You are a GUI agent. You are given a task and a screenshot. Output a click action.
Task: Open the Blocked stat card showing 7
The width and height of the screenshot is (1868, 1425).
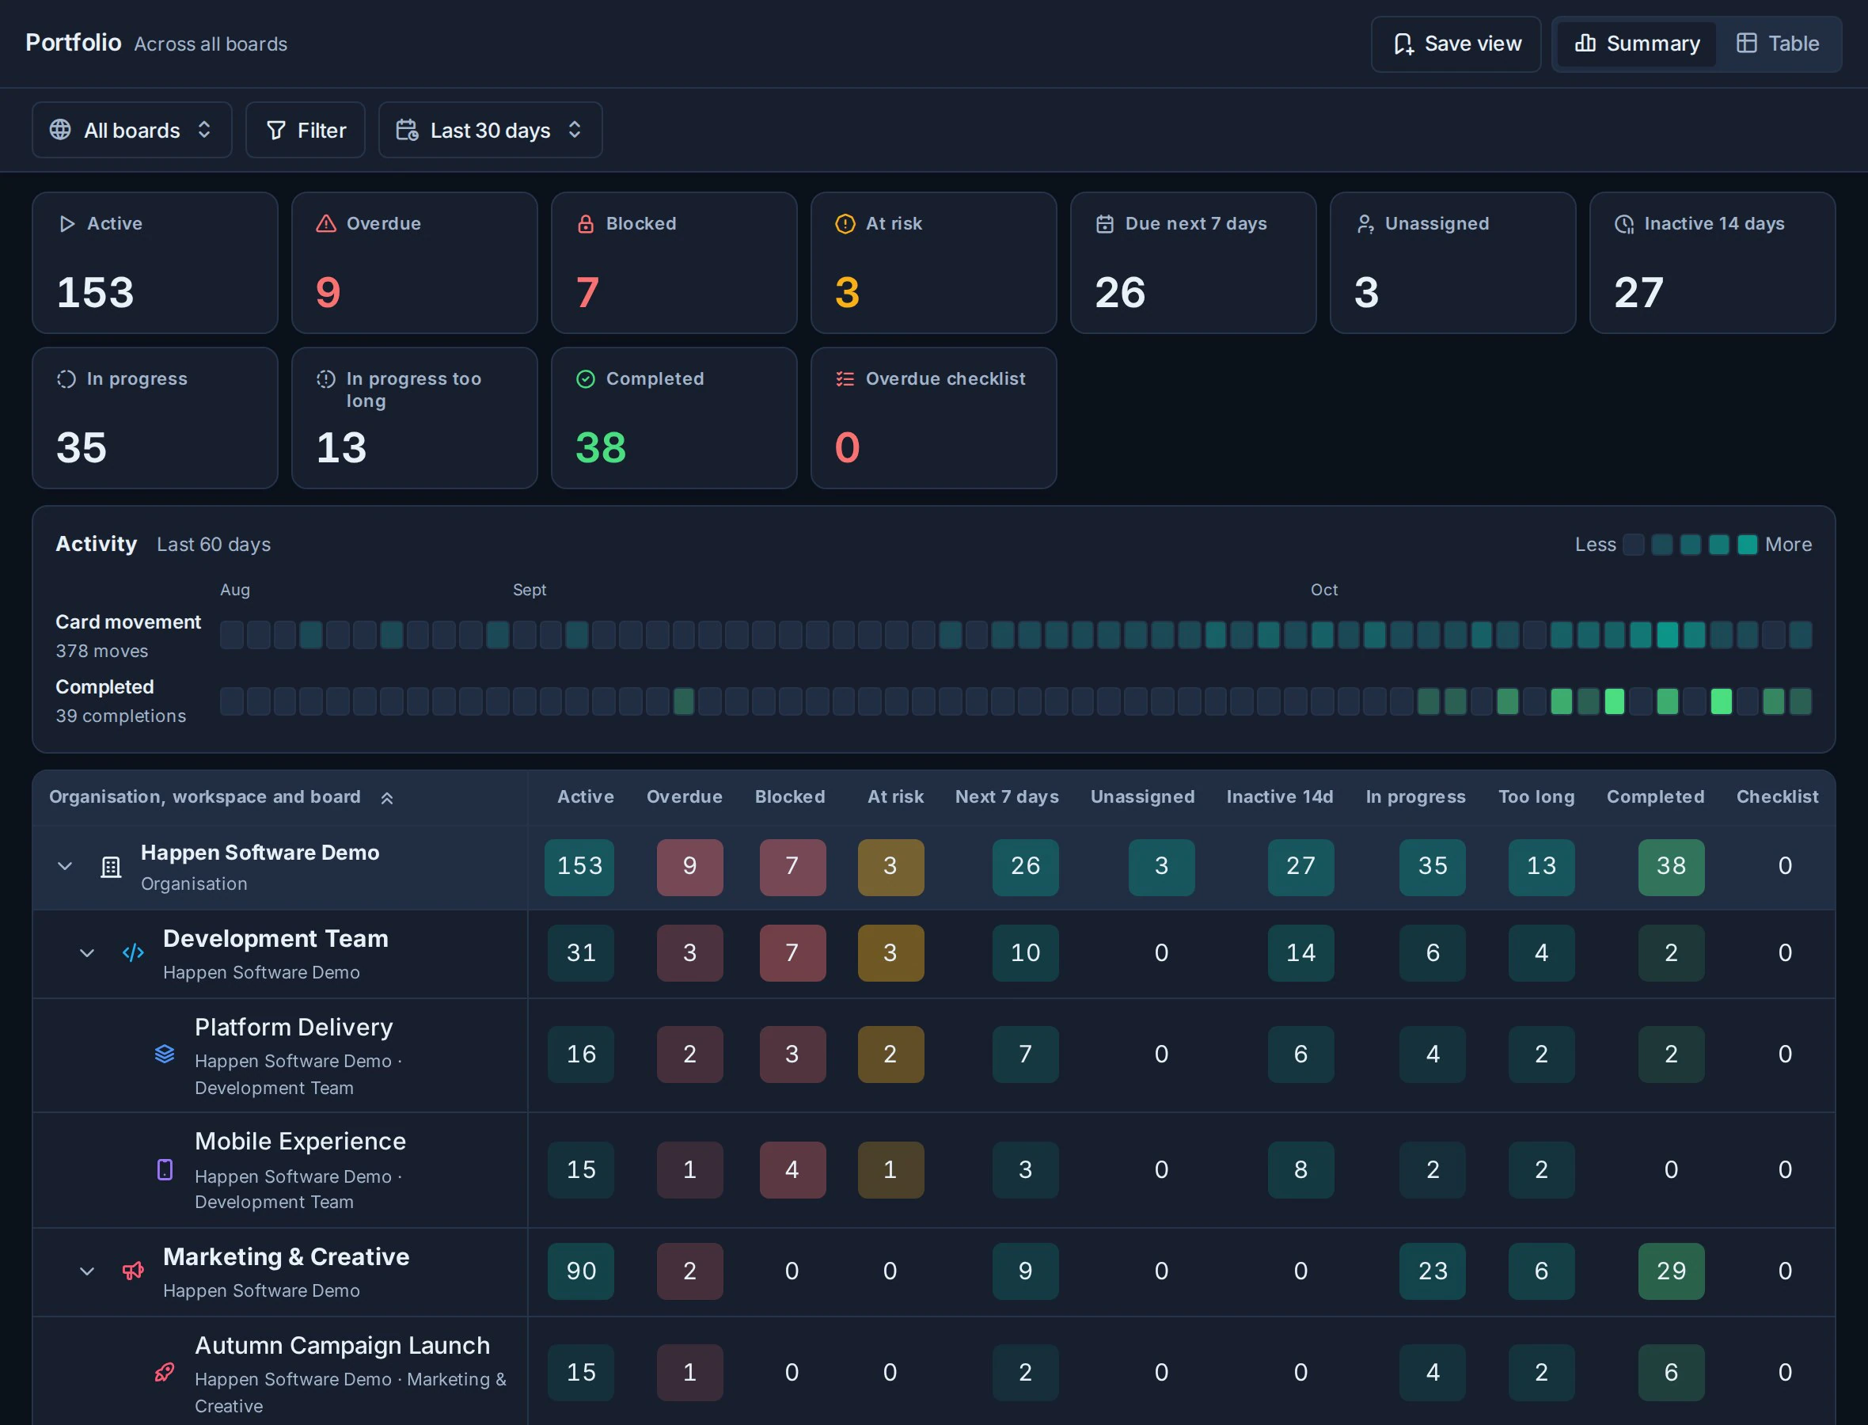674,263
